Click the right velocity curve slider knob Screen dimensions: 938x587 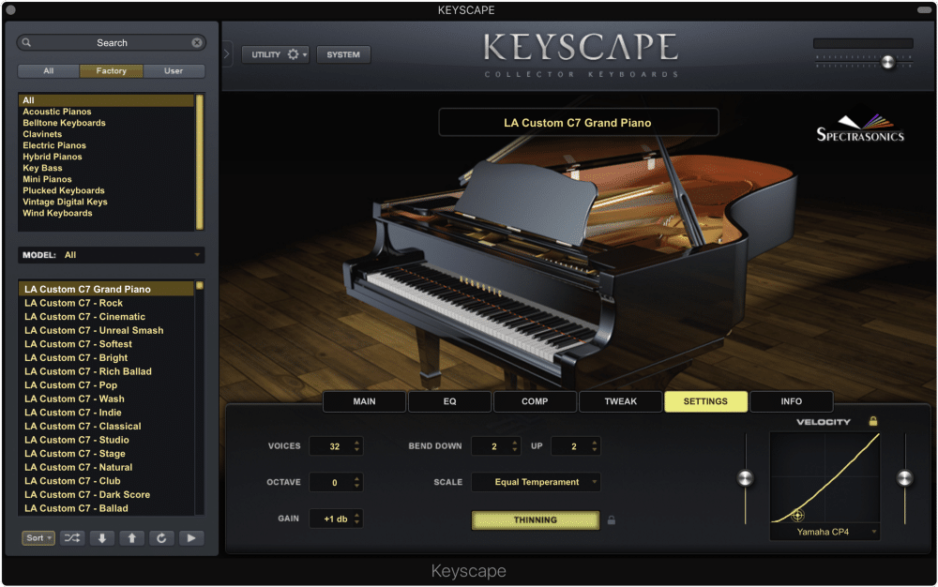904,477
